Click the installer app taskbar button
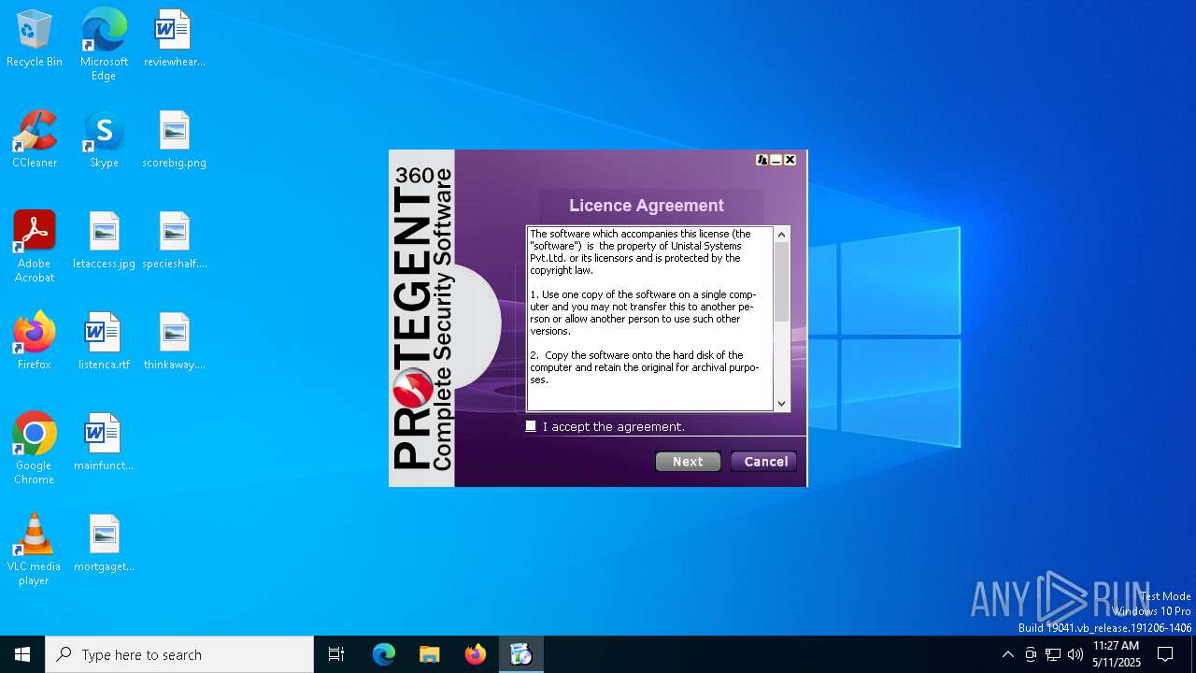 [520, 654]
